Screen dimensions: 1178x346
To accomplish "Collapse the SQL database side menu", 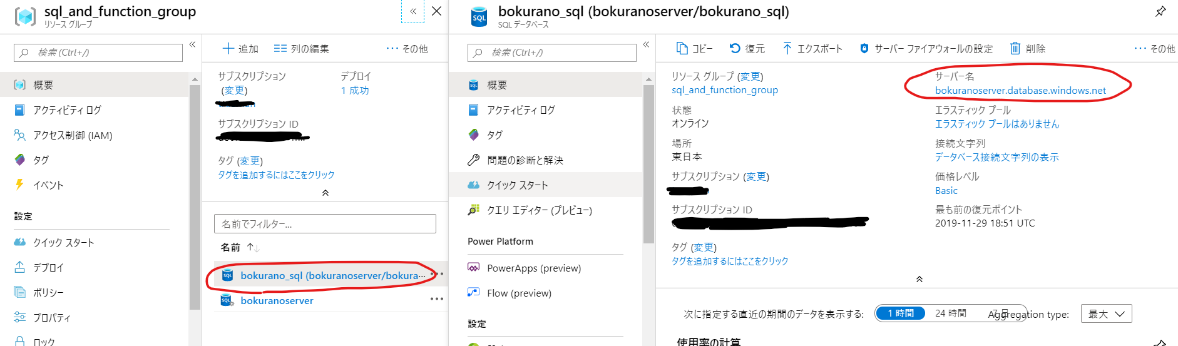I will pyautogui.click(x=646, y=44).
